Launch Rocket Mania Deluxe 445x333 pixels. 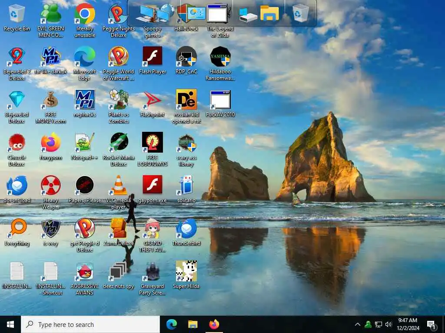pos(119,150)
